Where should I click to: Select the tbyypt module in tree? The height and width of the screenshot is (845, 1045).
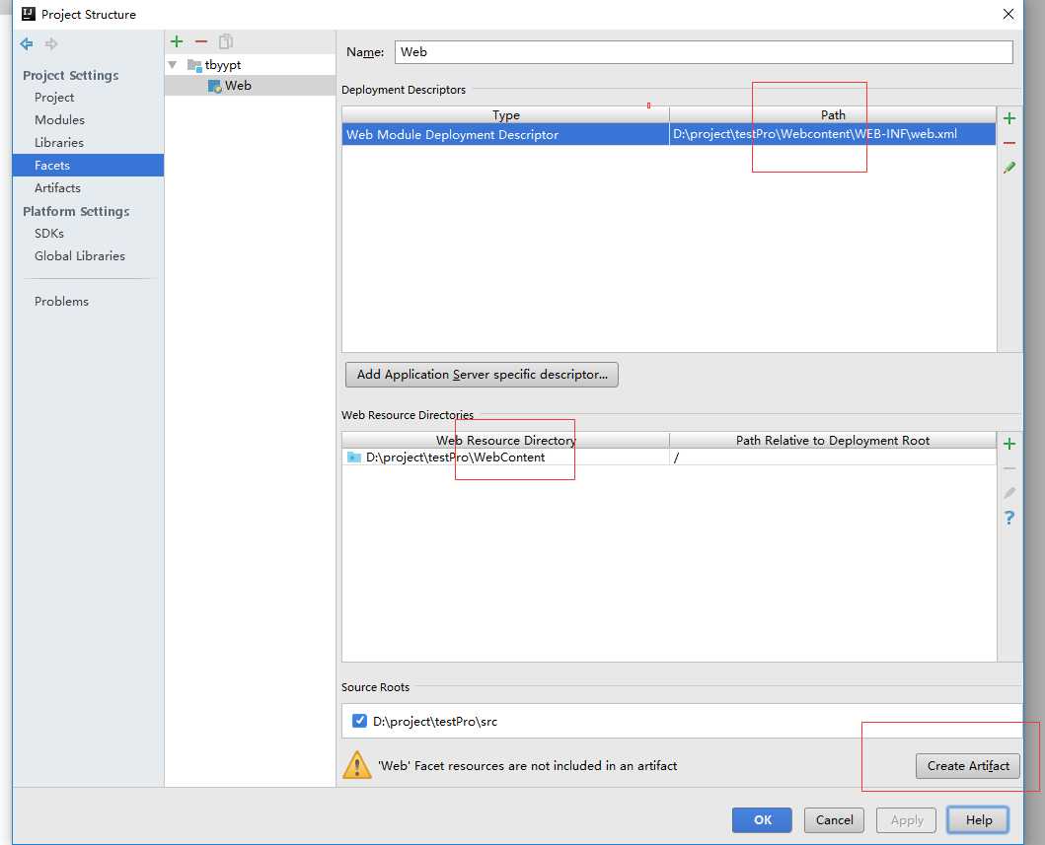[223, 65]
